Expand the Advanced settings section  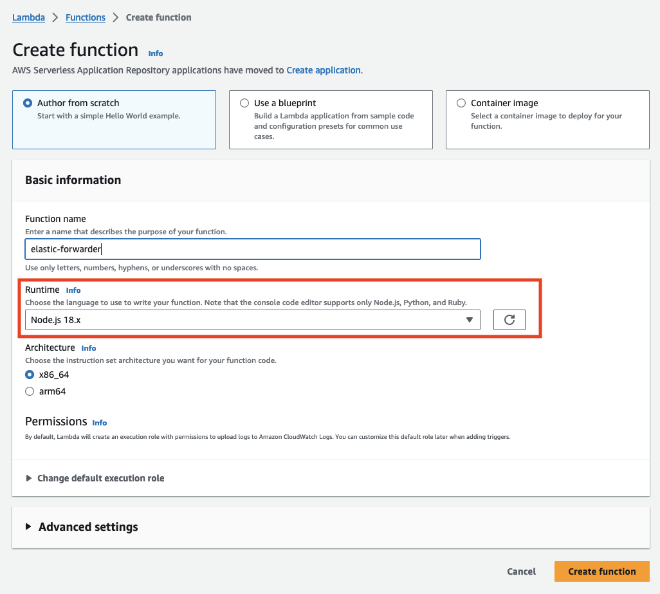coord(82,527)
